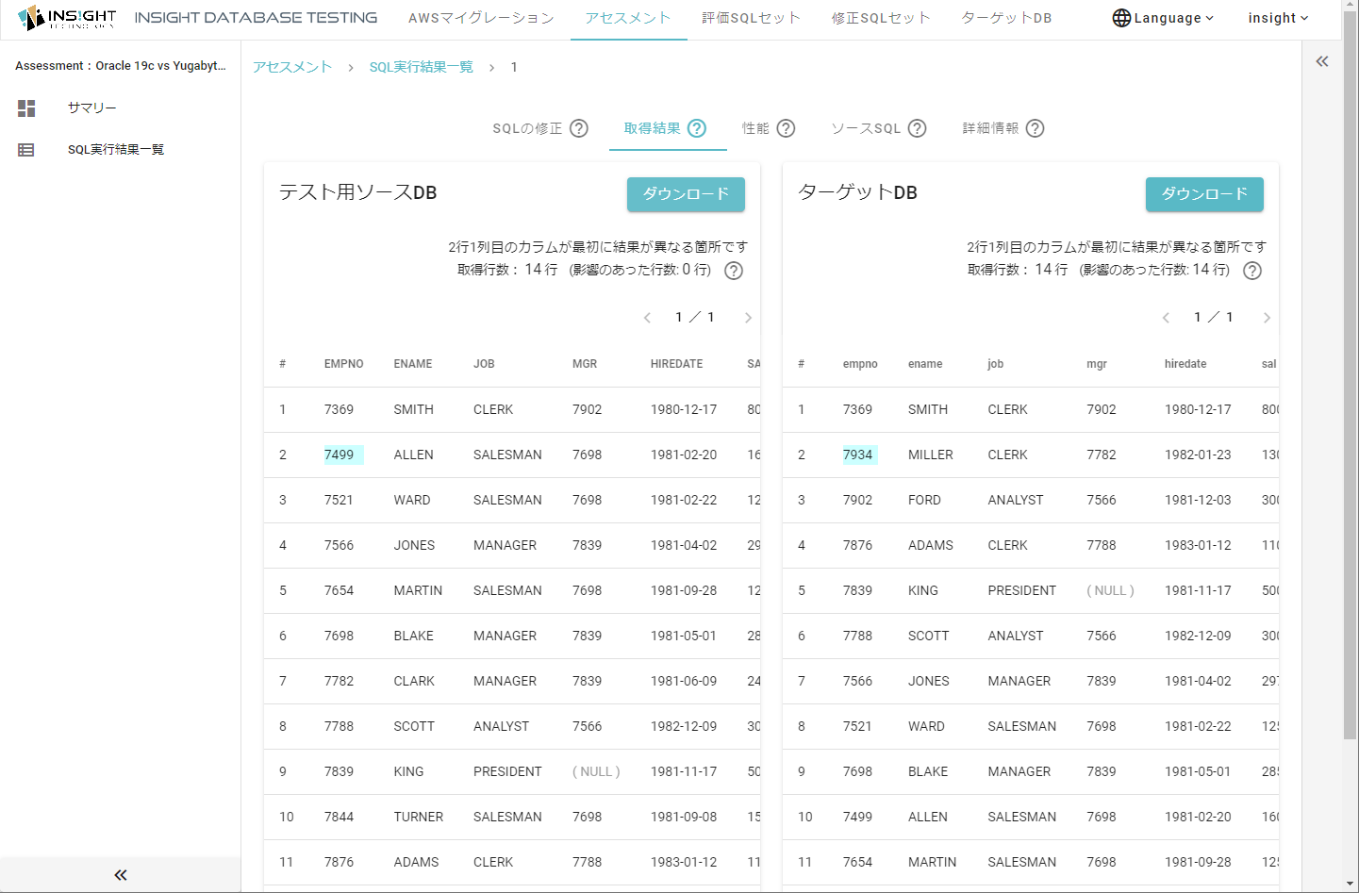Click EMPNO column header in source table

point(343,364)
